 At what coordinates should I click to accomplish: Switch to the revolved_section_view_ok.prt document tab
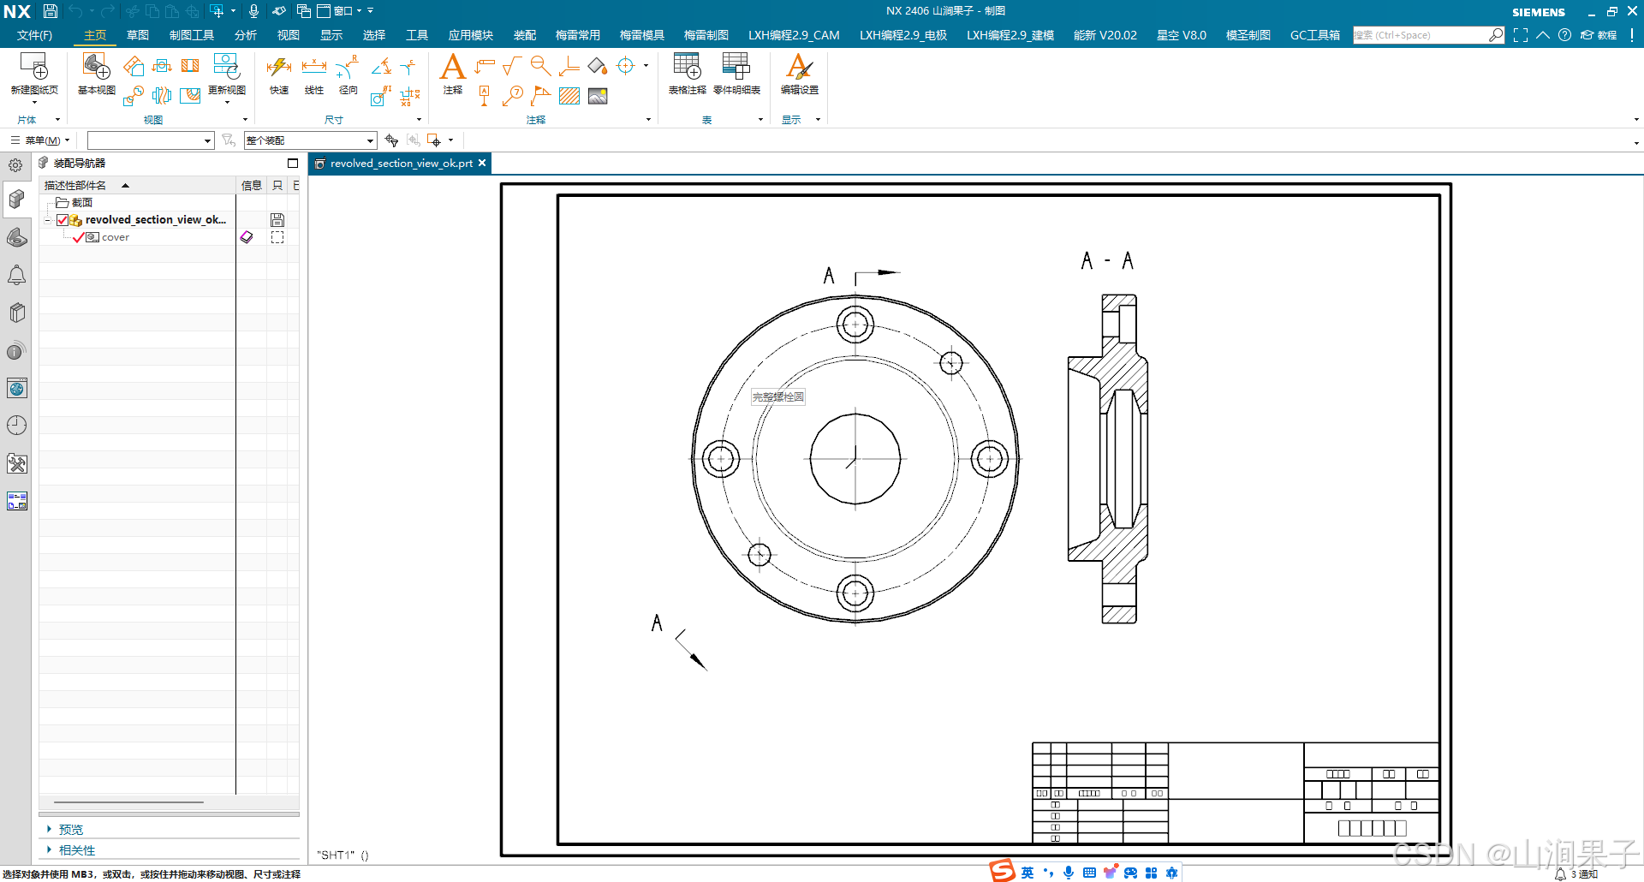(401, 164)
